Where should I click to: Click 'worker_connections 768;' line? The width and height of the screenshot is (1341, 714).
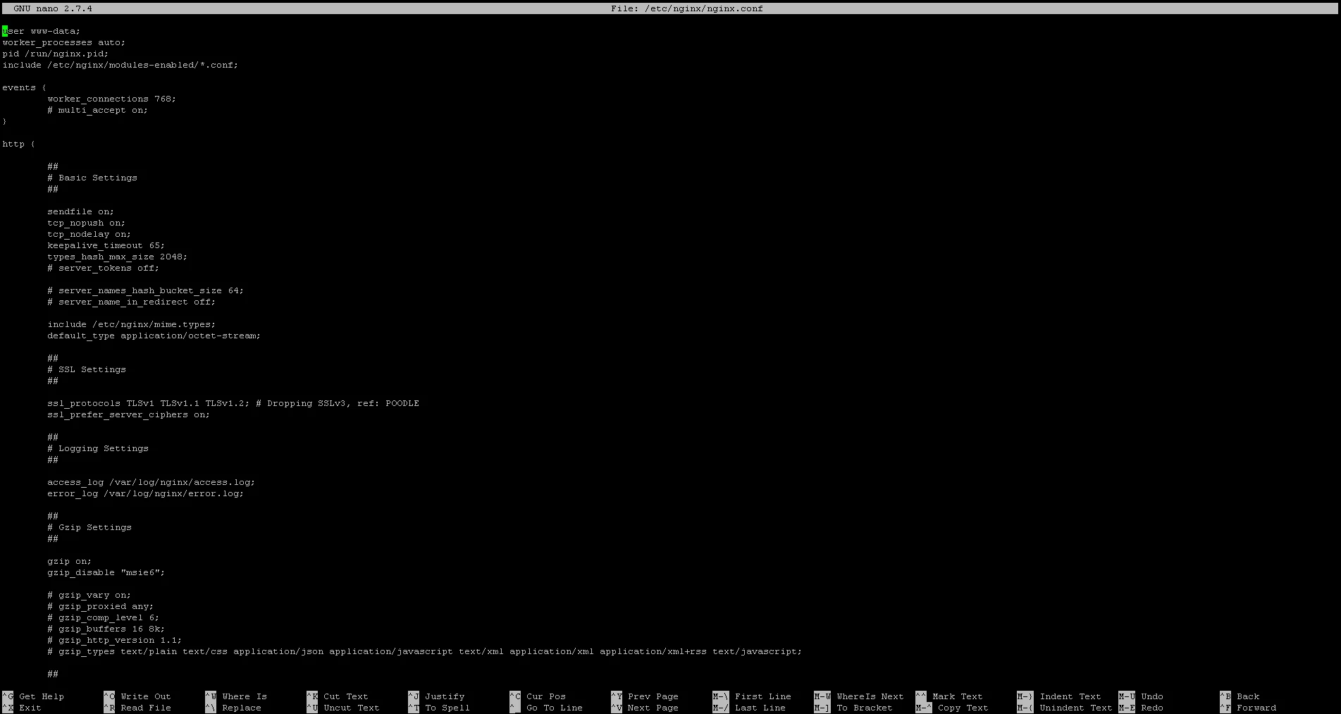[112, 99]
